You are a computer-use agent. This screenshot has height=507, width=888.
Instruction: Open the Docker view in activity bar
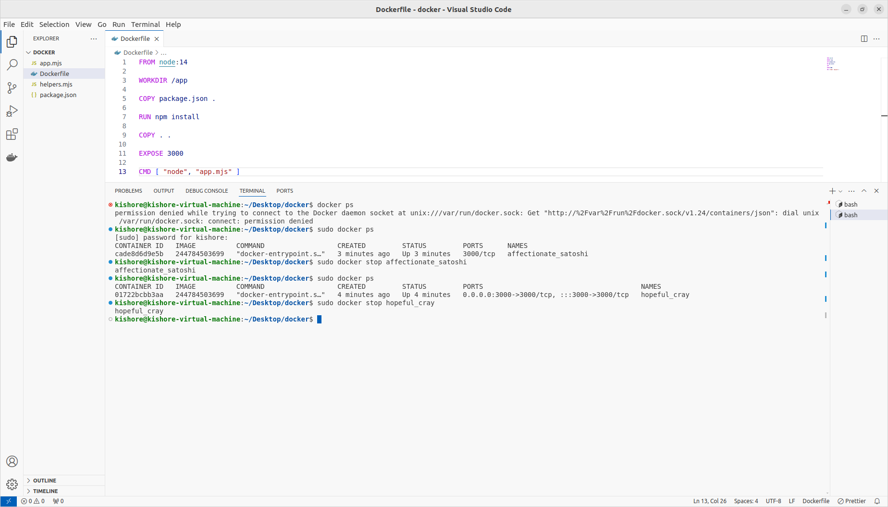click(x=12, y=158)
